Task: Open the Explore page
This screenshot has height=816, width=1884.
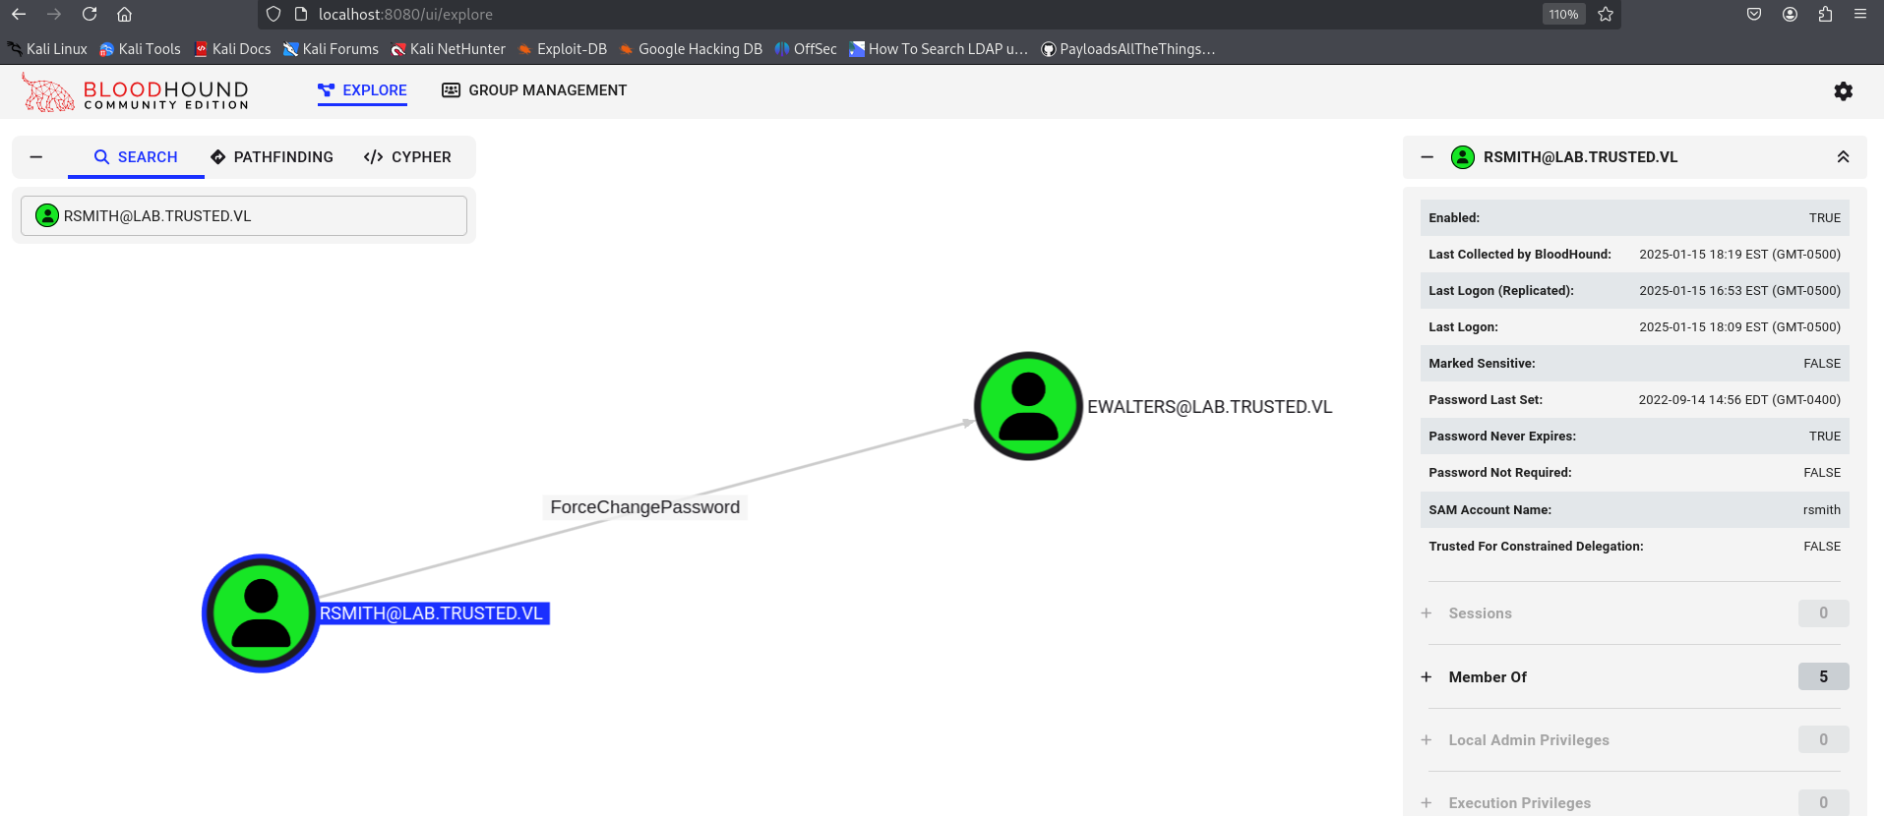Action: click(362, 90)
